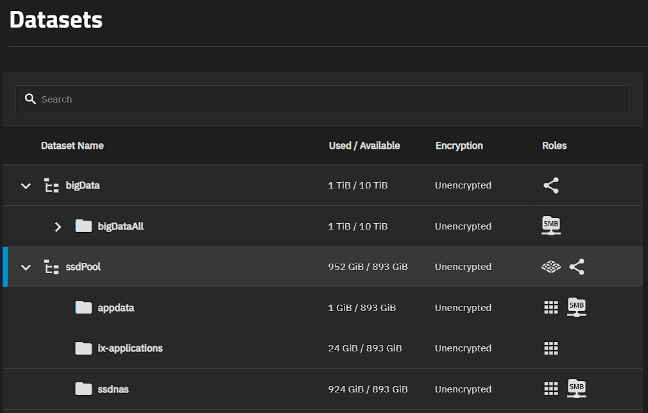This screenshot has height=413, width=648.
Task: Click Unencrypted in the bigData row
Action: 463,185
